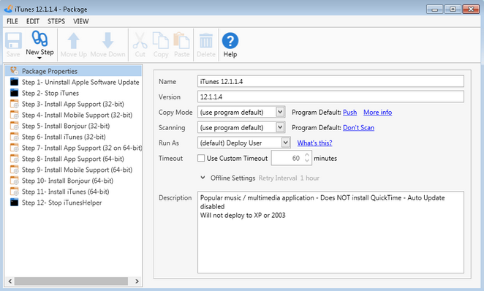Expand the Offline Settings section chevron
The height and width of the screenshot is (291, 484).
(203, 178)
